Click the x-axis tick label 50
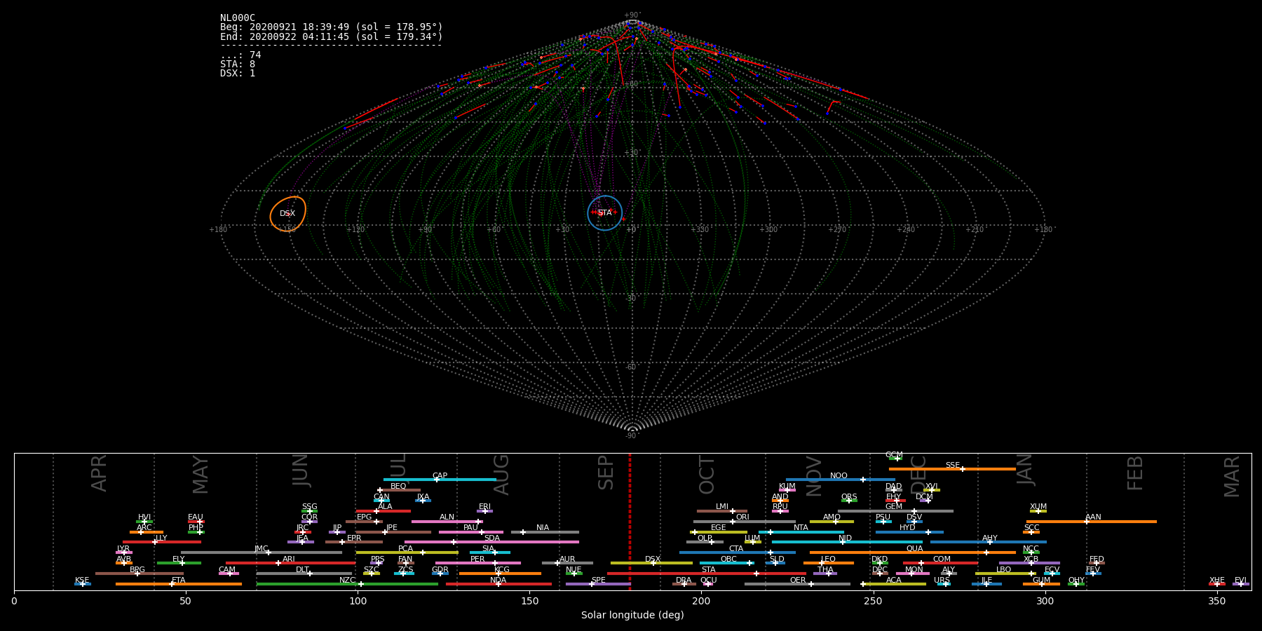This screenshot has width=1262, height=631. pos(185,601)
